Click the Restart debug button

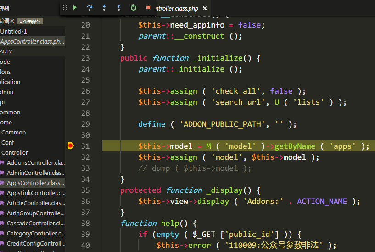[x=134, y=8]
